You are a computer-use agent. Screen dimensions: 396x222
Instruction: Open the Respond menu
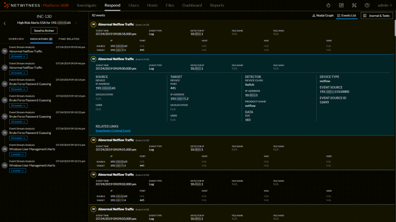pyautogui.click(x=112, y=6)
